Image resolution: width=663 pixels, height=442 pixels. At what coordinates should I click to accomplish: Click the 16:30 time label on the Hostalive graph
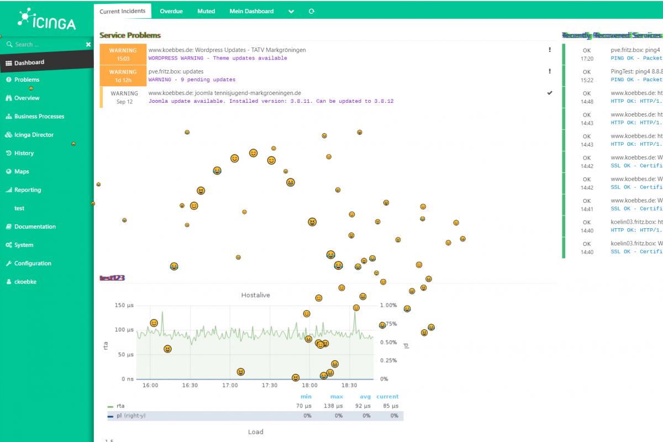click(190, 386)
